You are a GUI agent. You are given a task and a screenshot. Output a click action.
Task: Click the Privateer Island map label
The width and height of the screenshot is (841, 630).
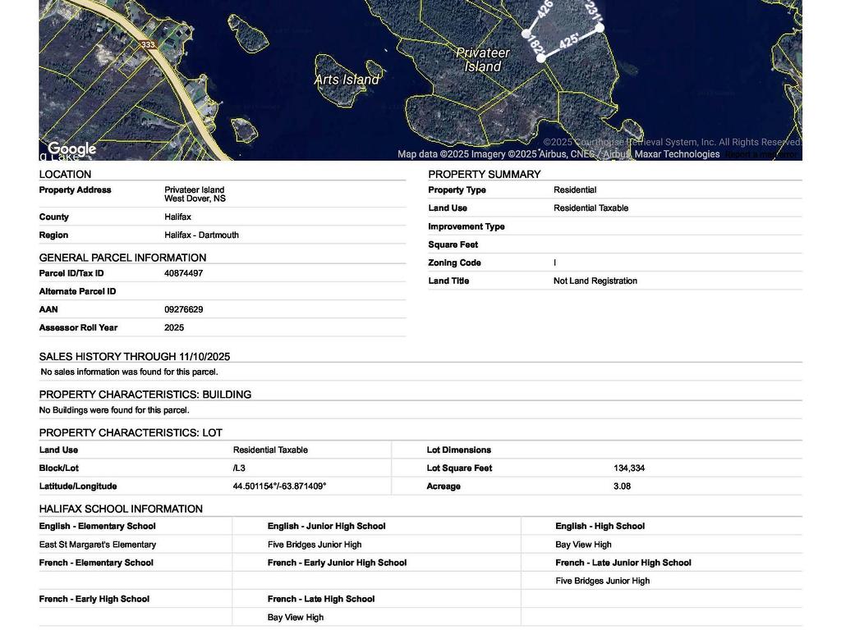482,59
